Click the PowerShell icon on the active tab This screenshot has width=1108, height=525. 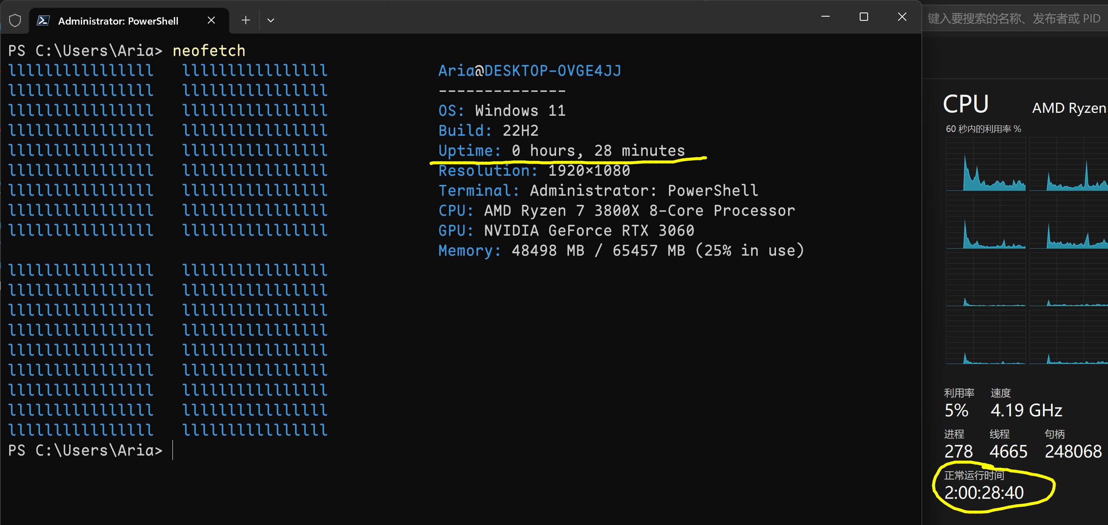pos(43,20)
